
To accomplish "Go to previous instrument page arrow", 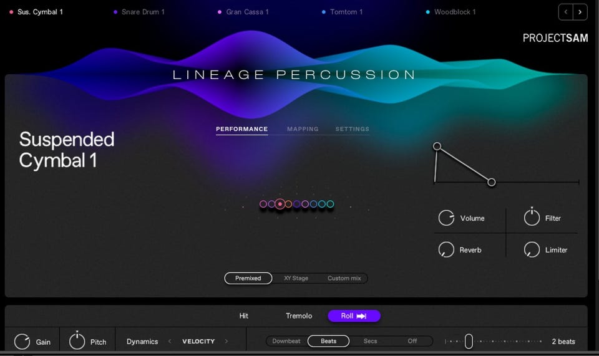I will [566, 12].
